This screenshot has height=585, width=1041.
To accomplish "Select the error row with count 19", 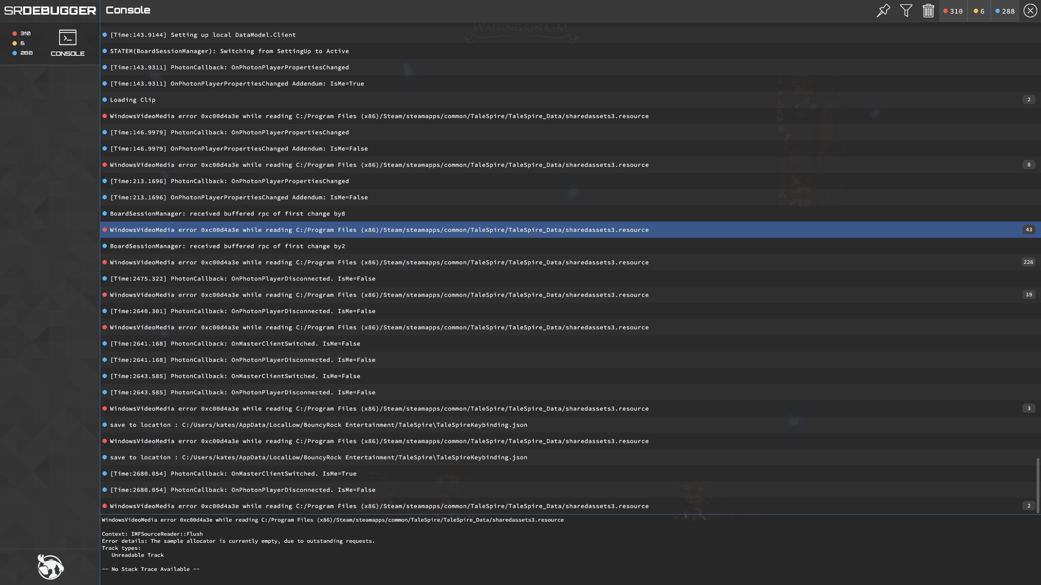I will (x=569, y=295).
